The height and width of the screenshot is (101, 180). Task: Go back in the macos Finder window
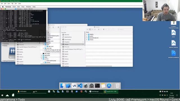point(63,29)
